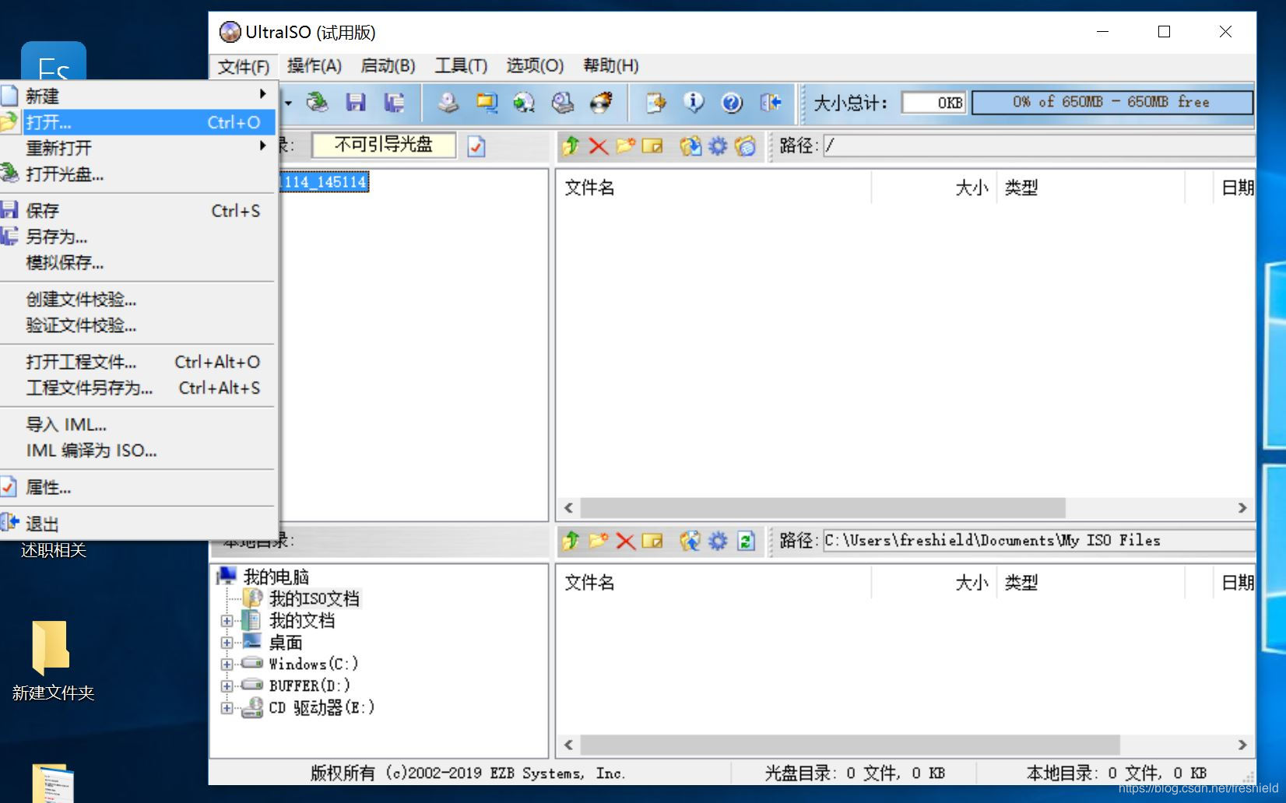Expand the Windows(C:) drive node

coord(227,664)
